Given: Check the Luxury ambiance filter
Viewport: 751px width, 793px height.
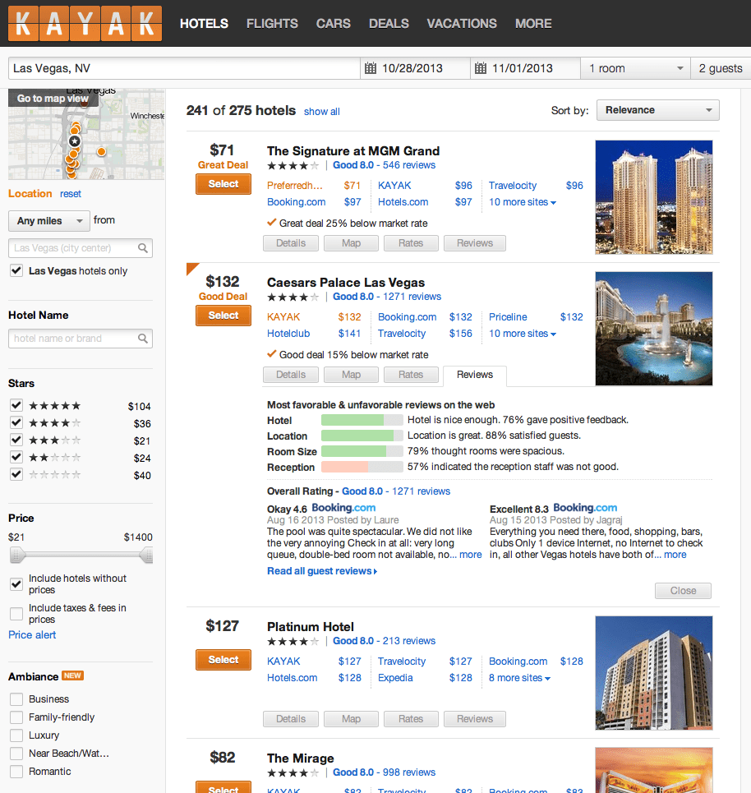Looking at the screenshot, I should [16, 735].
